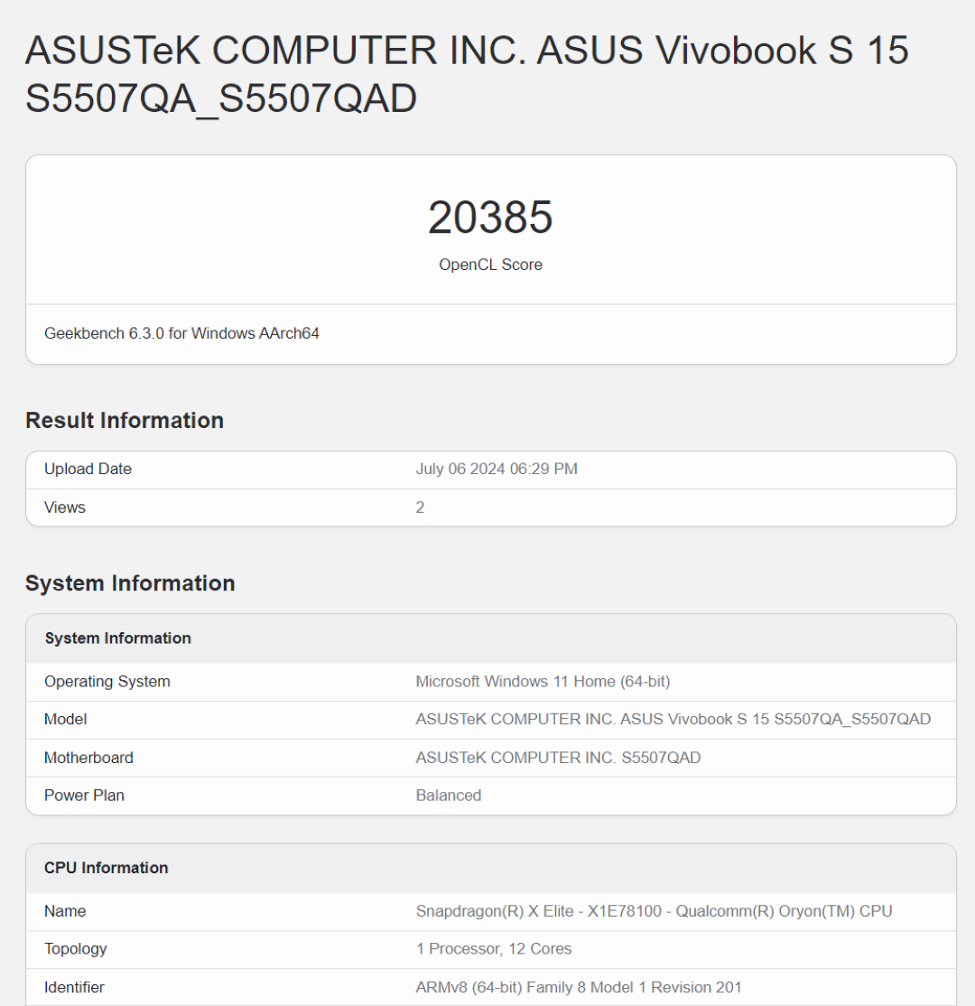Click the Views row label
The height and width of the screenshot is (1006, 975).
click(65, 508)
